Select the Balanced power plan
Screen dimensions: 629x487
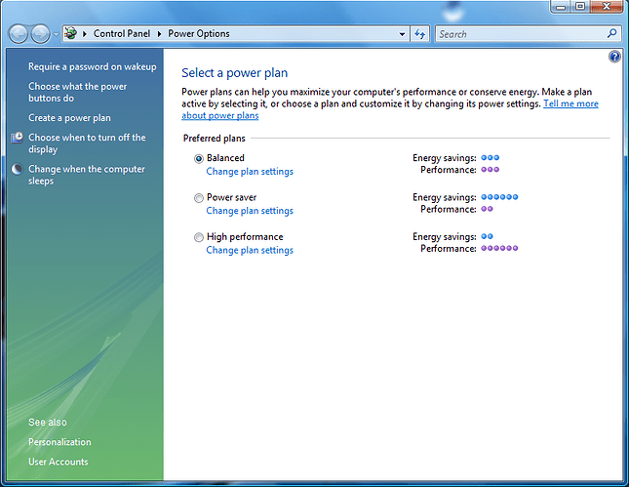click(199, 158)
